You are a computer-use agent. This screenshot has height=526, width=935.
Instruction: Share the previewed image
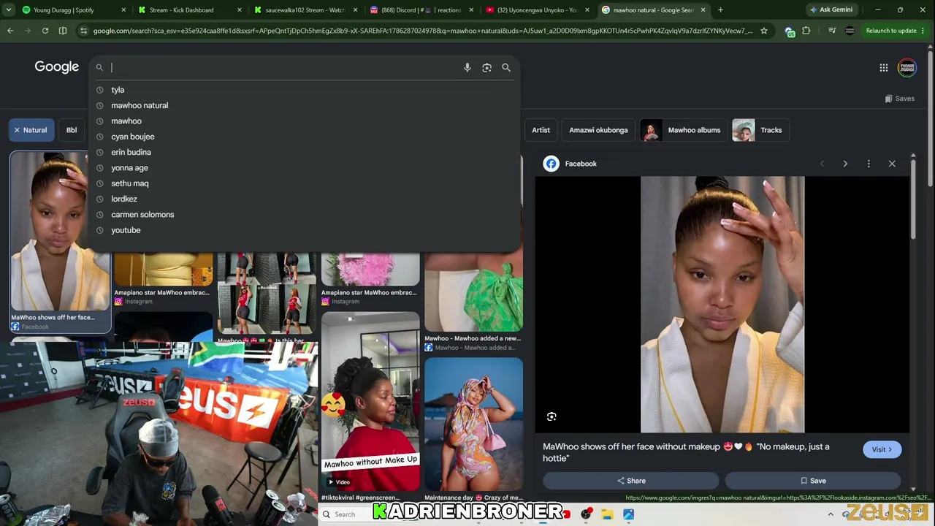click(x=631, y=481)
